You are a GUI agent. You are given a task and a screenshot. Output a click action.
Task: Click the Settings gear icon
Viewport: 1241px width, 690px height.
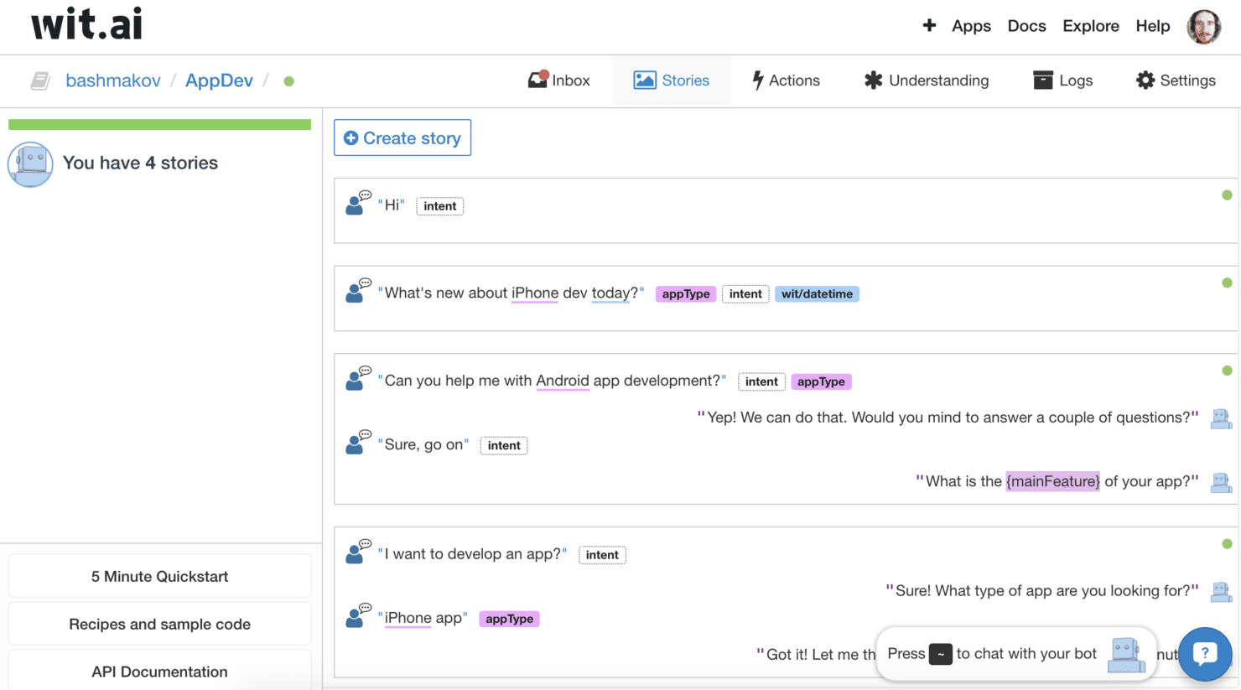(x=1145, y=80)
